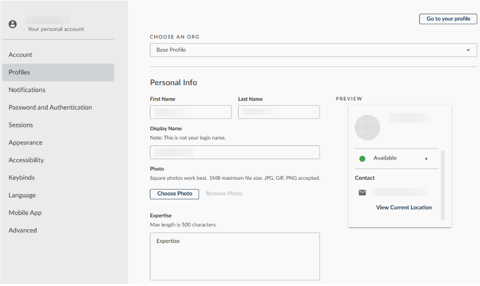Switch to the Appearance settings
The height and width of the screenshot is (286, 480).
(25, 143)
